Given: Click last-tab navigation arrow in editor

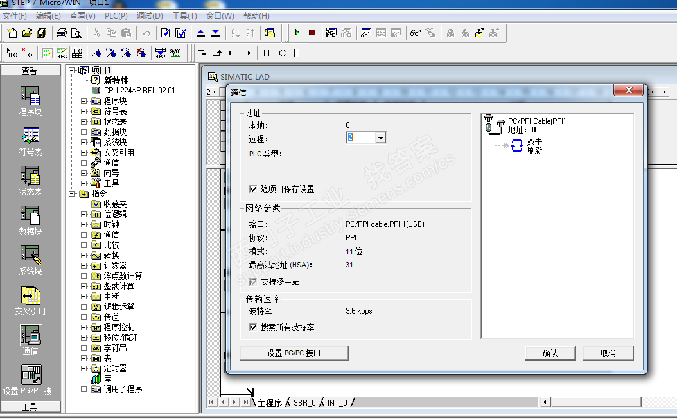Looking at the screenshot, I should point(245,402).
